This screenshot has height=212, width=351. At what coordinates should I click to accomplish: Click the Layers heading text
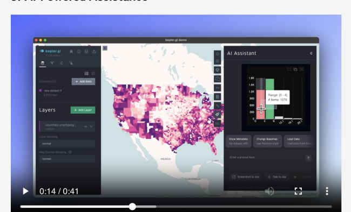tap(47, 110)
